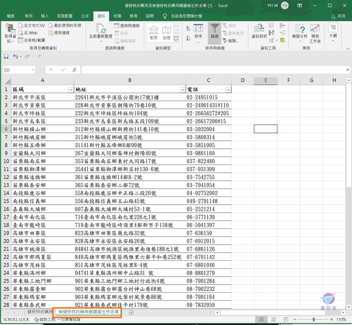Open Queries & Connections (查詢與連線) pane
The height and width of the screenshot is (325, 352).
click(x=127, y=25)
